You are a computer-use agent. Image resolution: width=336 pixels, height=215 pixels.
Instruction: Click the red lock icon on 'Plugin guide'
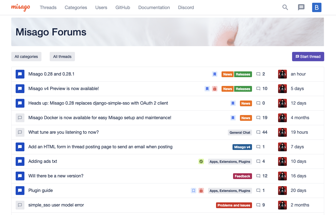[x=201, y=190]
